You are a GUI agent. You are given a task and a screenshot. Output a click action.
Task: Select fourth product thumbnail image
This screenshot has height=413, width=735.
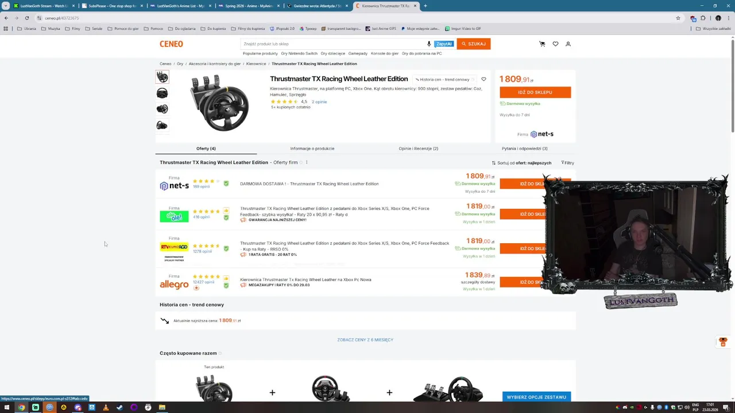[x=162, y=125]
